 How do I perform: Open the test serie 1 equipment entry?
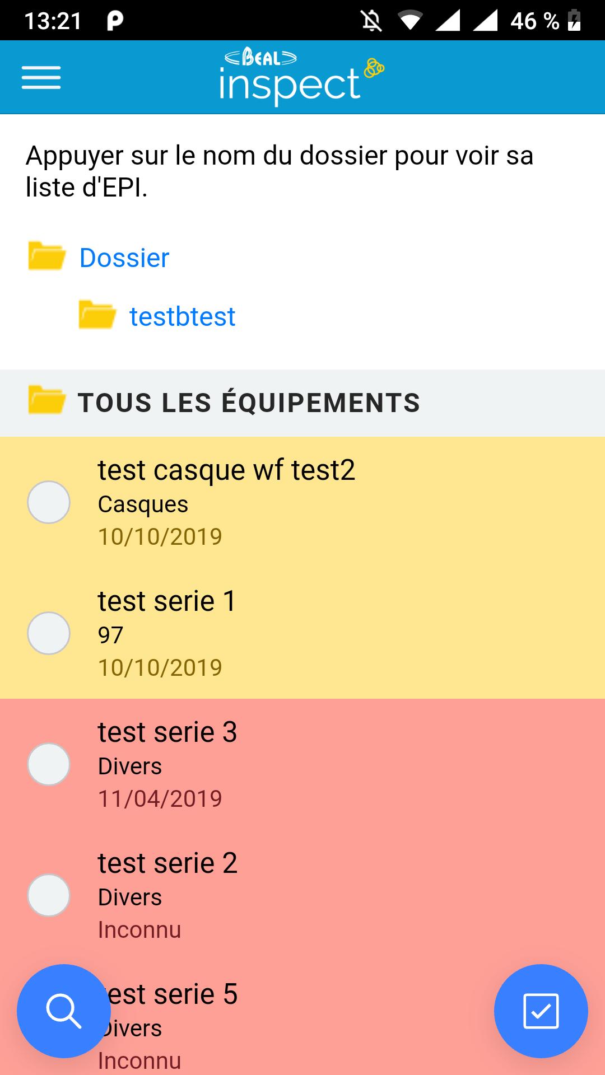[x=167, y=601]
